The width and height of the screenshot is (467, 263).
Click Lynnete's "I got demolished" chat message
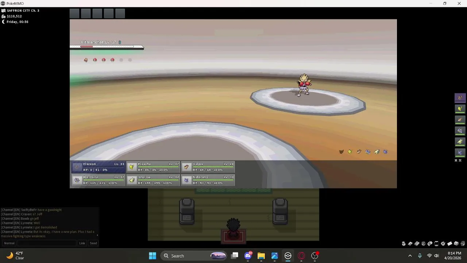point(45,228)
